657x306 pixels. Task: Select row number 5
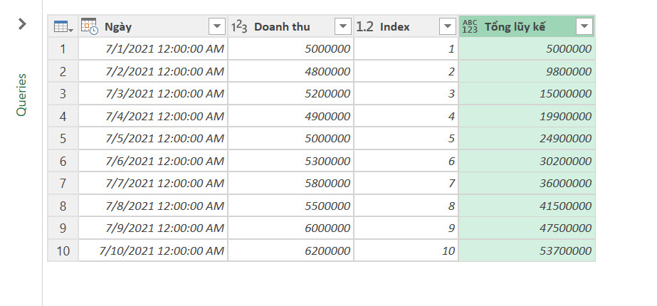63,139
